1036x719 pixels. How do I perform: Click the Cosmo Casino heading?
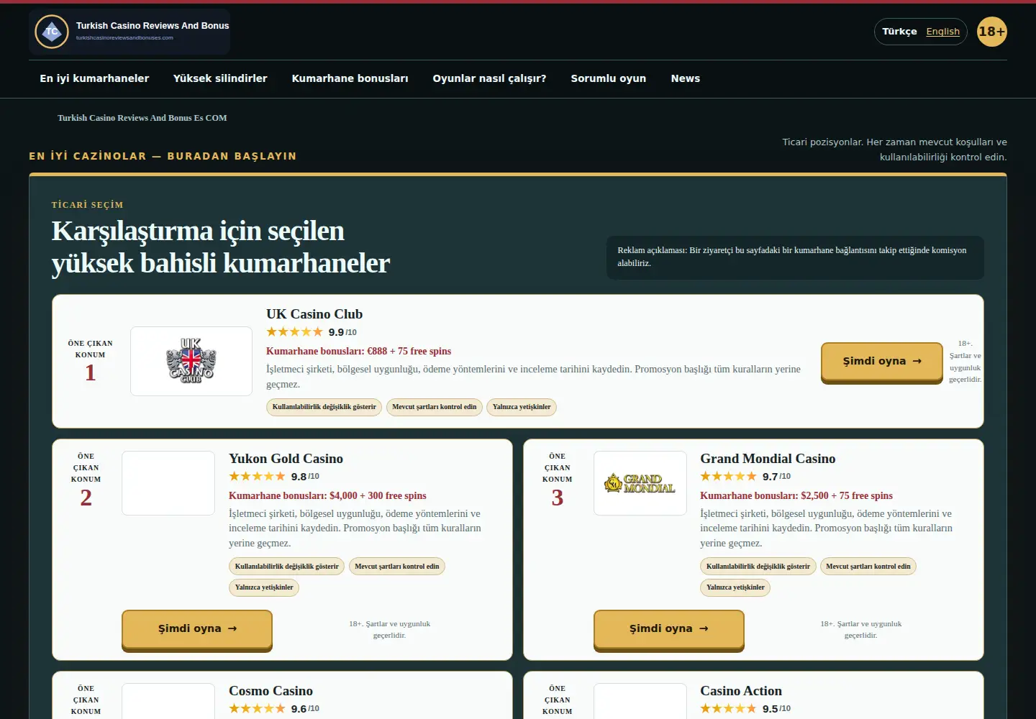pos(271,691)
